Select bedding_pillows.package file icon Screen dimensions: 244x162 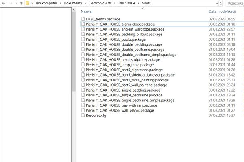coord(83,34)
